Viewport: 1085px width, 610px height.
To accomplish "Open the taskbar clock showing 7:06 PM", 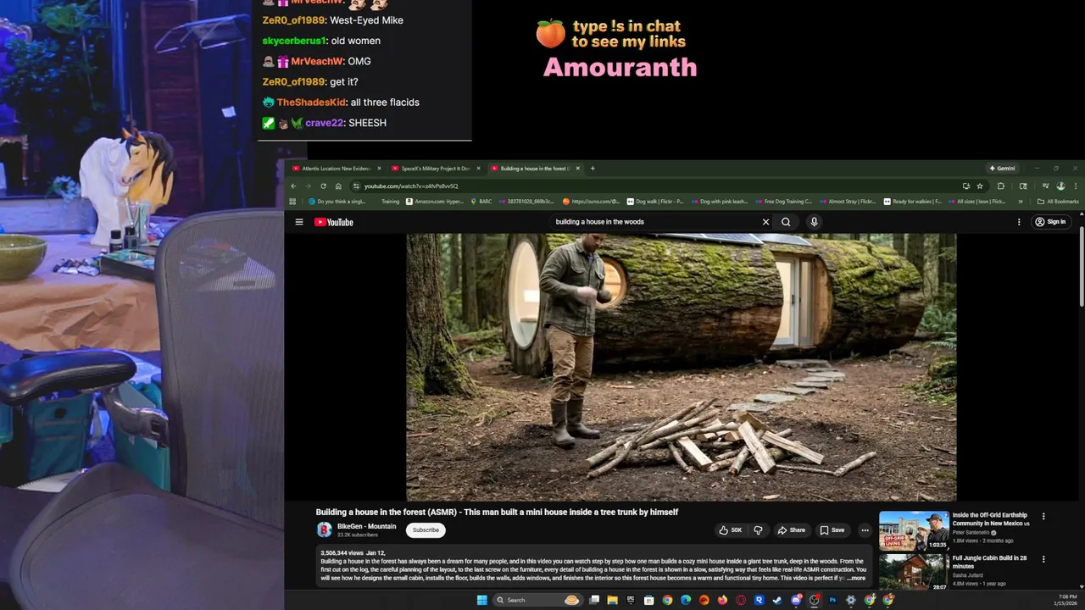I will (1066, 600).
